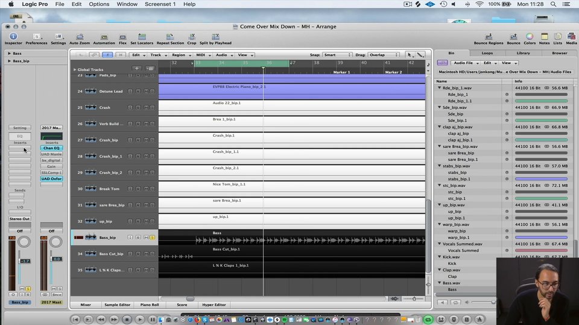Go to beginning transport button

point(75,320)
